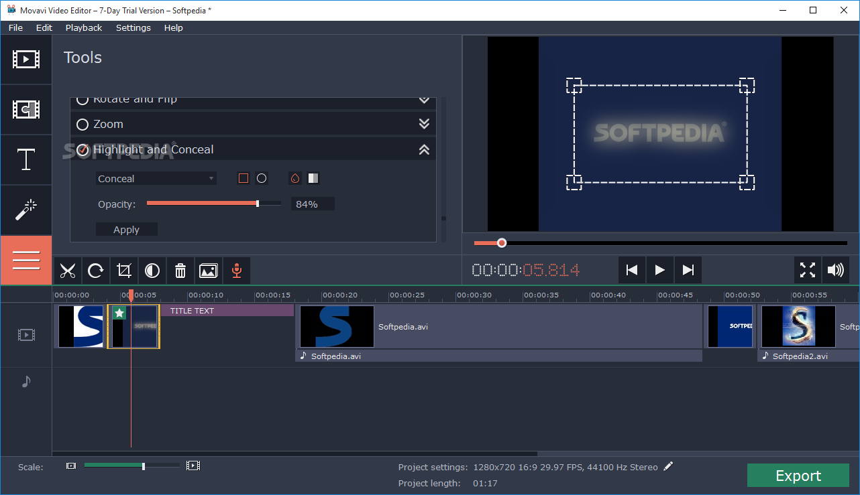Click the video track icon
Image resolution: width=860 pixels, height=495 pixels.
26,335
